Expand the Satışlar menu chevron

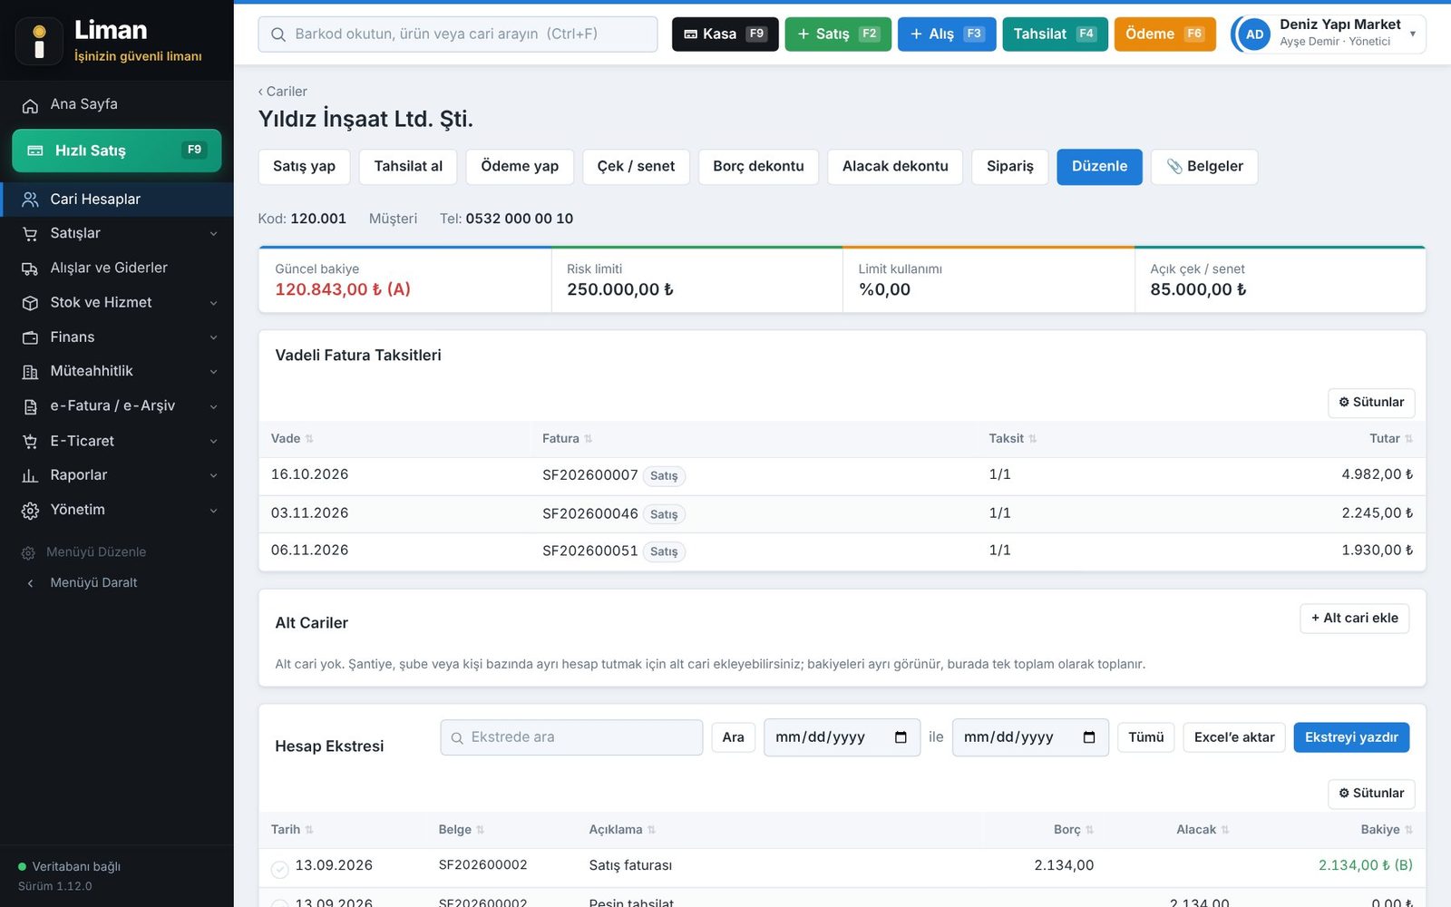pos(214,234)
